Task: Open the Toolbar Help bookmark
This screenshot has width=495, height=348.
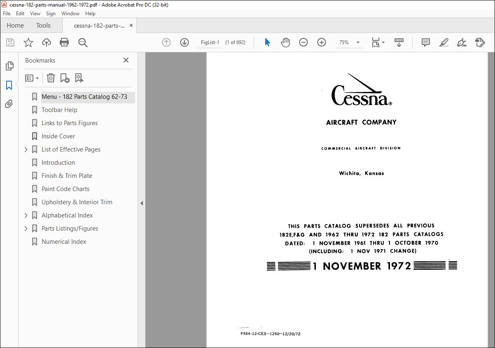Action: coord(59,110)
